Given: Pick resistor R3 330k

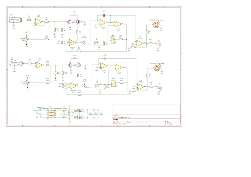Looking at the screenshot, I should 55,30.
